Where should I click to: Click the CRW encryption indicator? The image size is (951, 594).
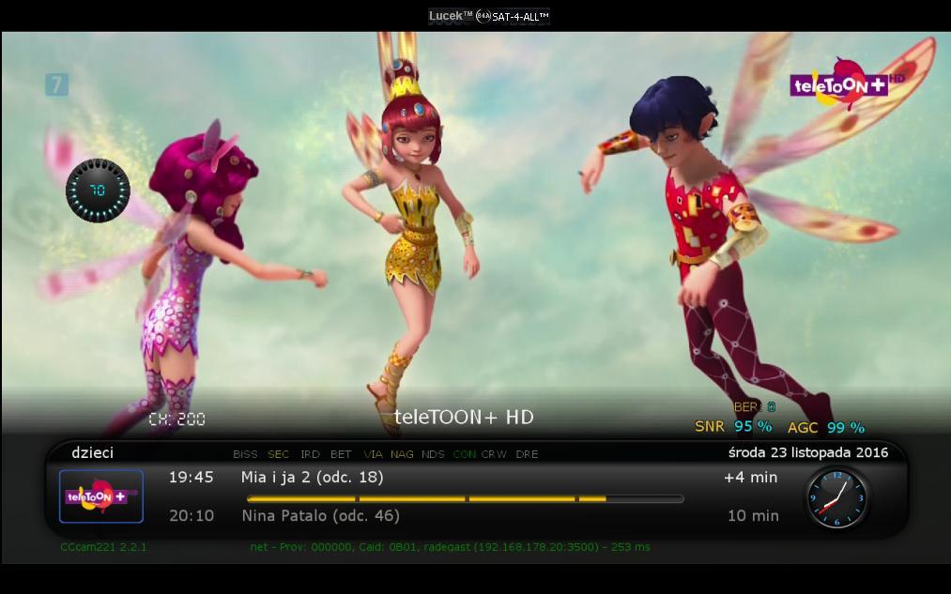[x=494, y=454]
